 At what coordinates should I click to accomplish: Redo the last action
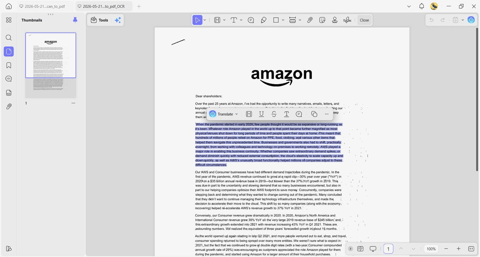pyautogui.click(x=443, y=20)
